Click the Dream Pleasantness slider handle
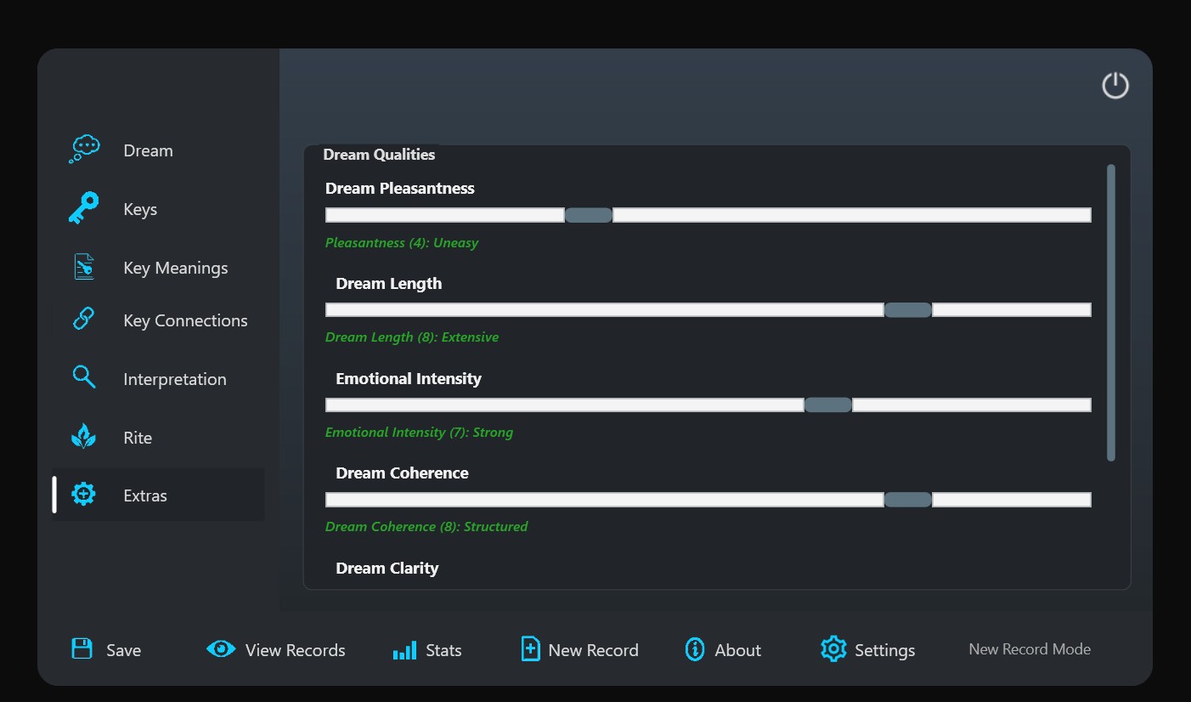The height and width of the screenshot is (702, 1191). click(x=589, y=215)
